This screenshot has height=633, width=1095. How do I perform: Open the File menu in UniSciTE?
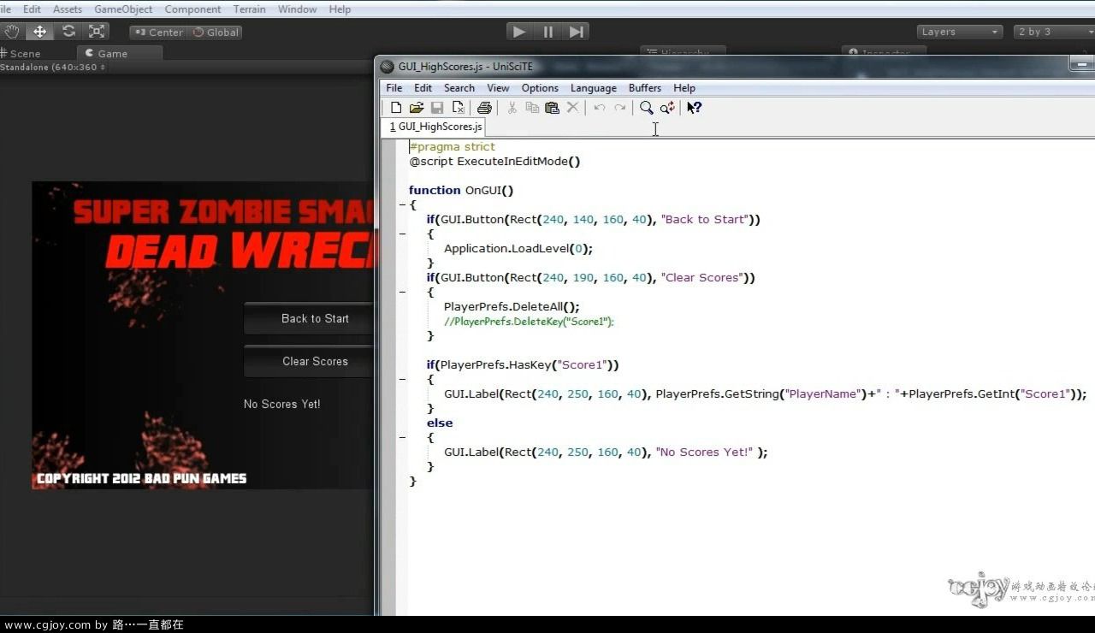pyautogui.click(x=394, y=88)
